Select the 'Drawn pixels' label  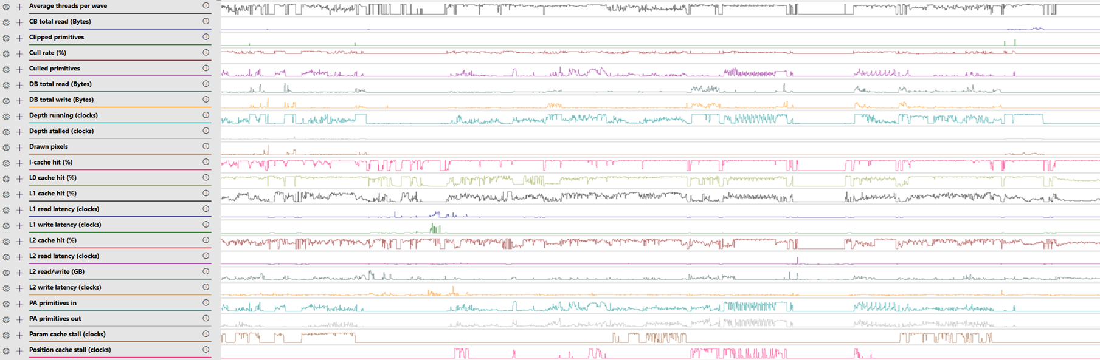point(49,147)
